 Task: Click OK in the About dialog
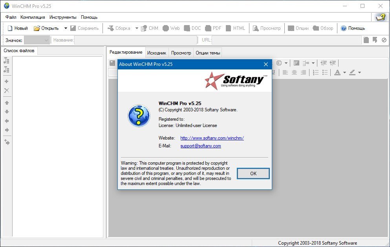(x=253, y=174)
